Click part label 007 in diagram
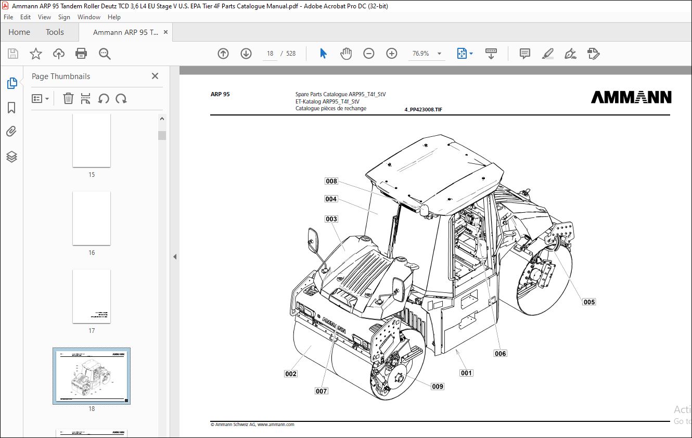 (322, 391)
